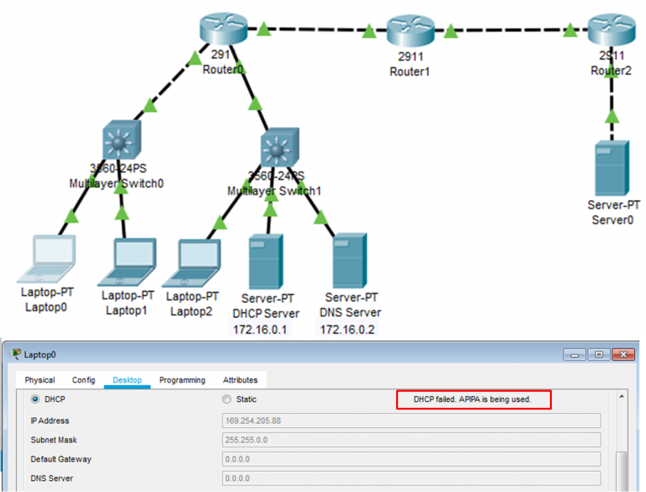Select the Router0 device icon

coord(224,28)
